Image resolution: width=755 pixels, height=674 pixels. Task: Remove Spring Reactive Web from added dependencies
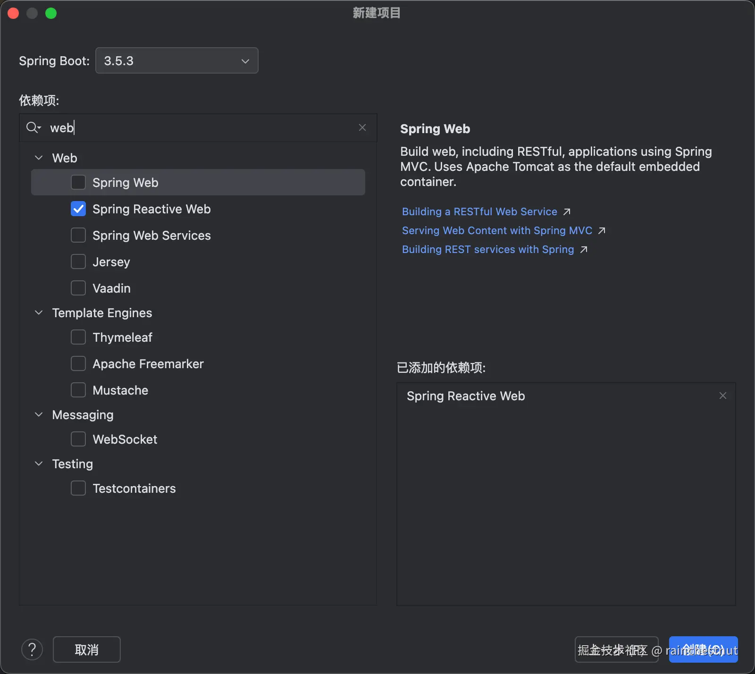(x=722, y=396)
